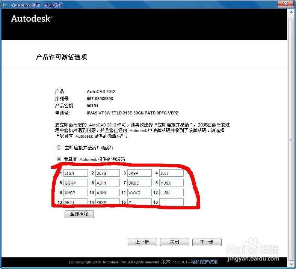296x269 pixels.
Task: Click the serial number 667-98989898
Action: pos(100,99)
